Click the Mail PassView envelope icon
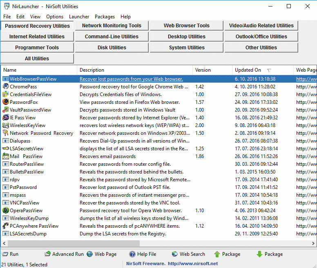The width and height of the screenshot is (317, 268). [x=6, y=156]
